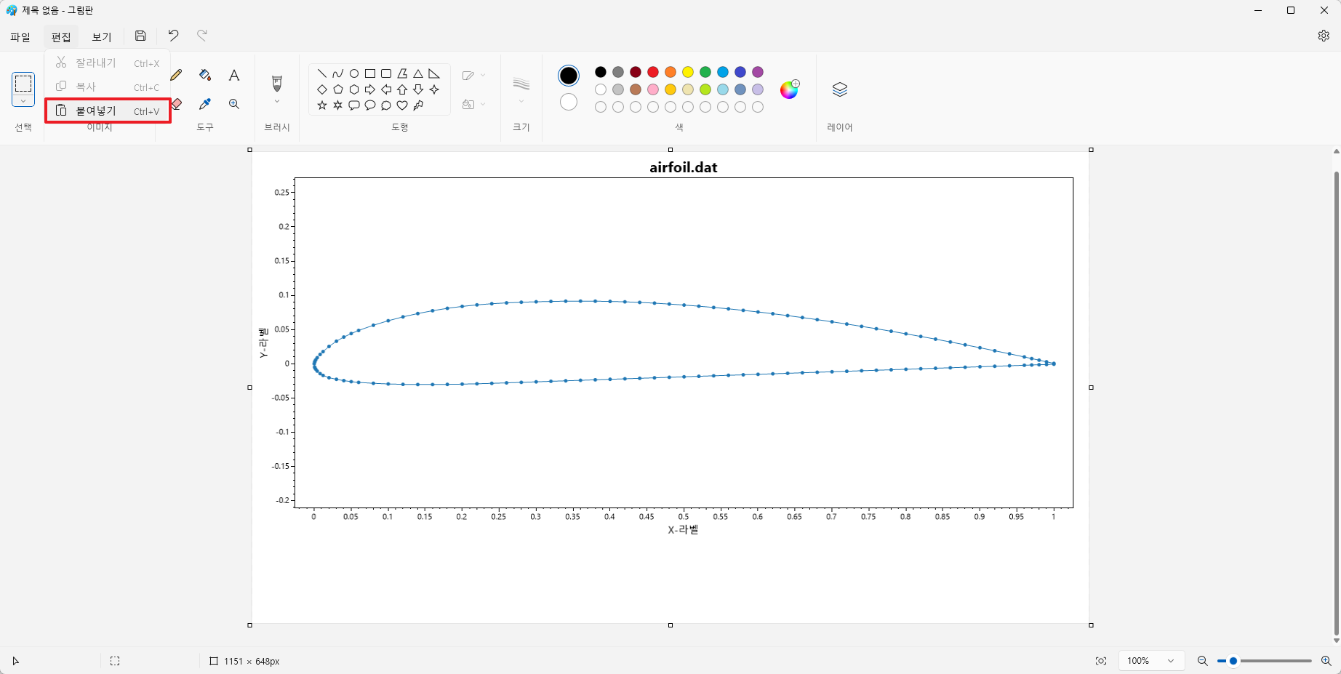Open the Layers (레이어) panel
Screen dimensions: 1341x674
839,89
